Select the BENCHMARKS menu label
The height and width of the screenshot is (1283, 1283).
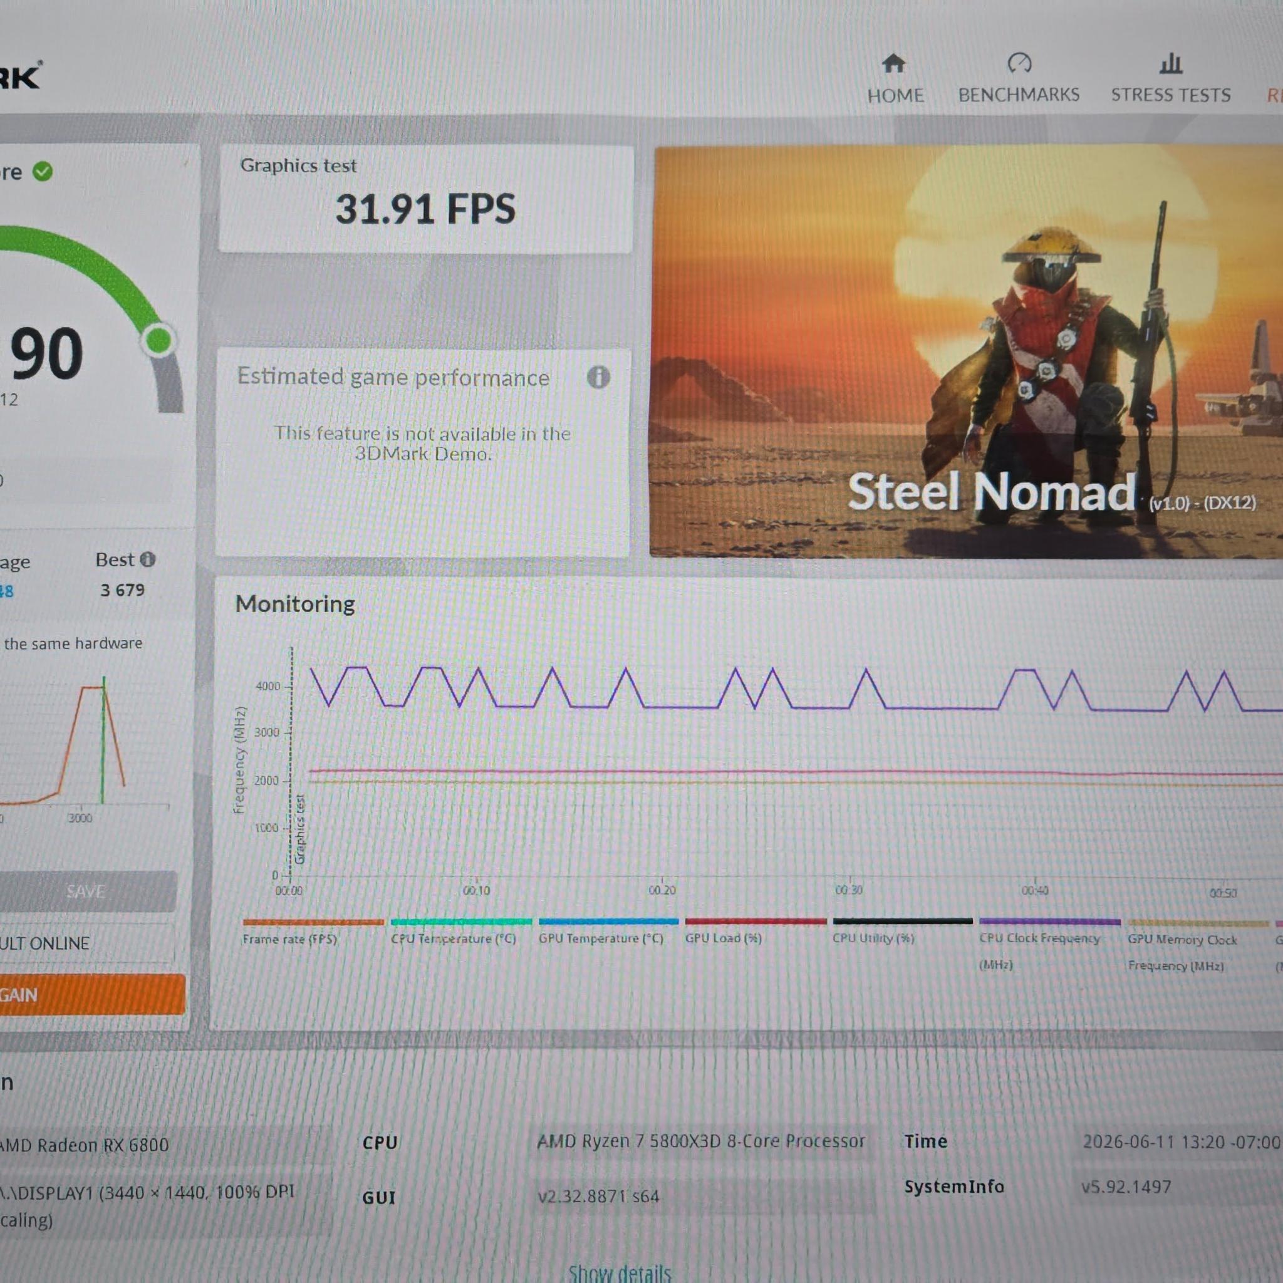click(x=1019, y=95)
